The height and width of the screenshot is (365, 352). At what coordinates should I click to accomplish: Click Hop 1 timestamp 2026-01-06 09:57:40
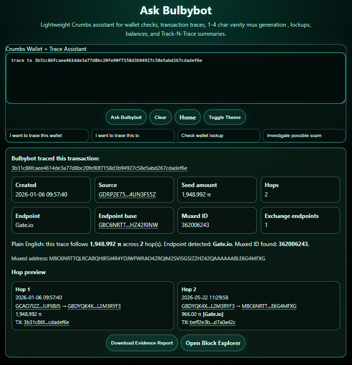pos(39,297)
